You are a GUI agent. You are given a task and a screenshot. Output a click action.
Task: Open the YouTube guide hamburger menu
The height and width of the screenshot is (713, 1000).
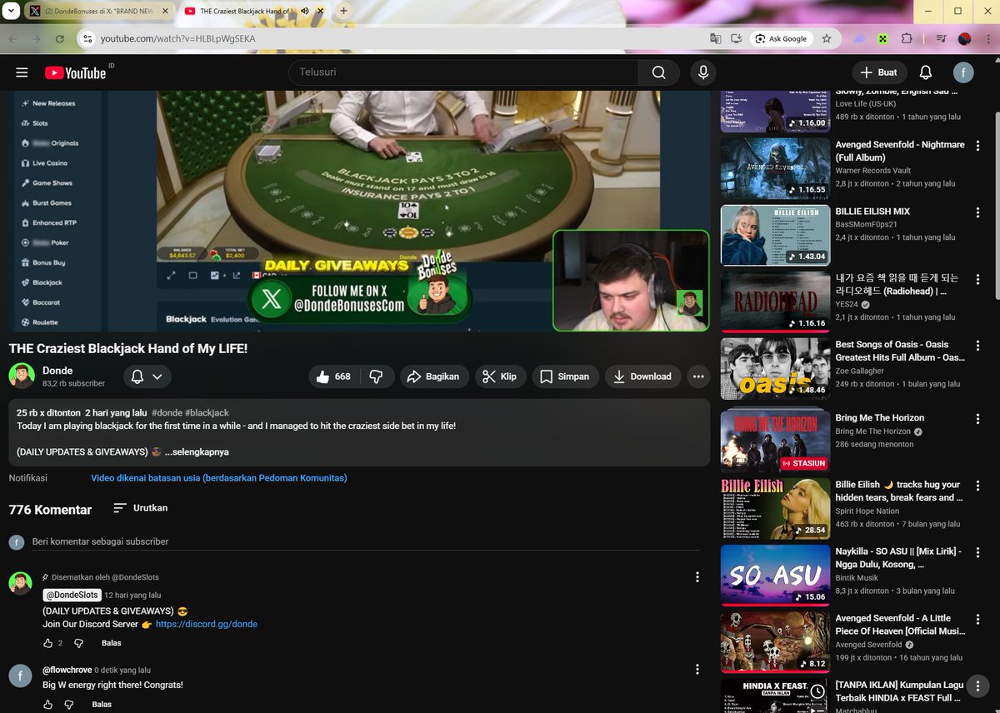[x=22, y=73]
